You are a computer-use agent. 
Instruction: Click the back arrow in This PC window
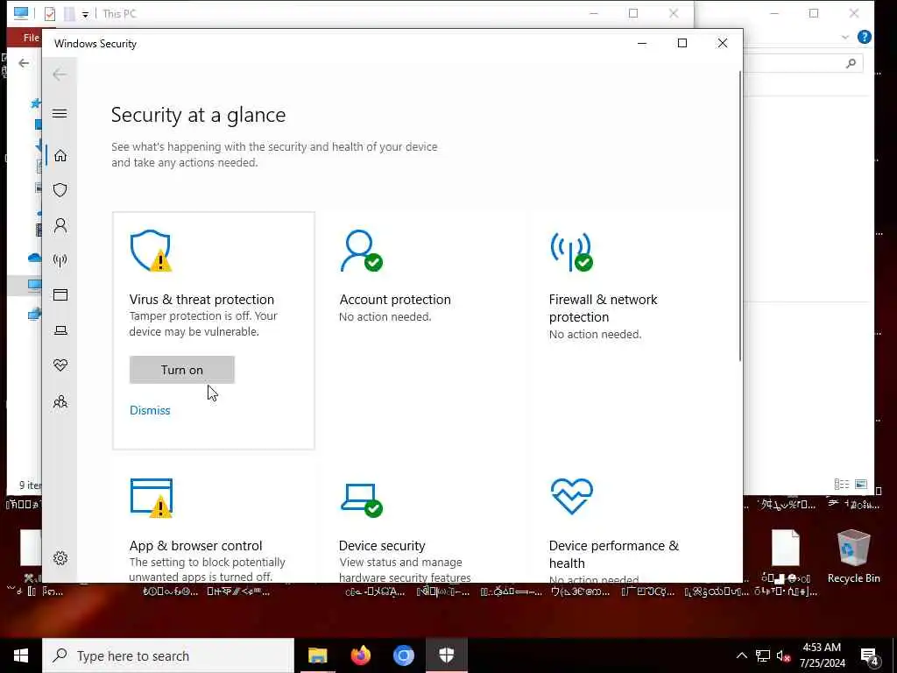(24, 63)
